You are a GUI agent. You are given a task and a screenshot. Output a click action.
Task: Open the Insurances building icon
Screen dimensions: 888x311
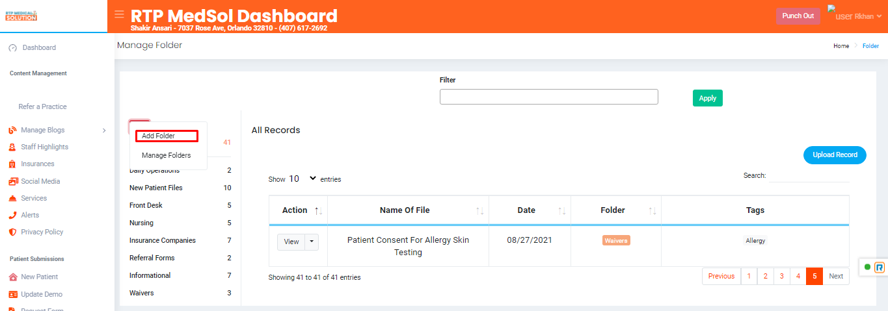click(12, 164)
